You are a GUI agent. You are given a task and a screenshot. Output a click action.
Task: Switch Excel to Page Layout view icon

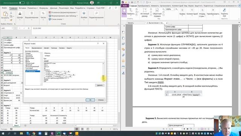coord(82,129)
